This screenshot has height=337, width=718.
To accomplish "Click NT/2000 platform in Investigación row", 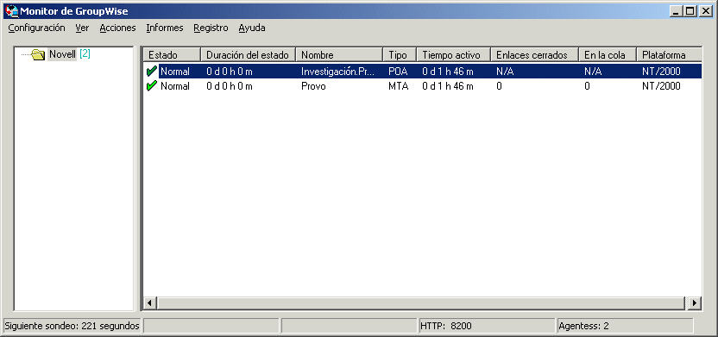I will point(661,72).
